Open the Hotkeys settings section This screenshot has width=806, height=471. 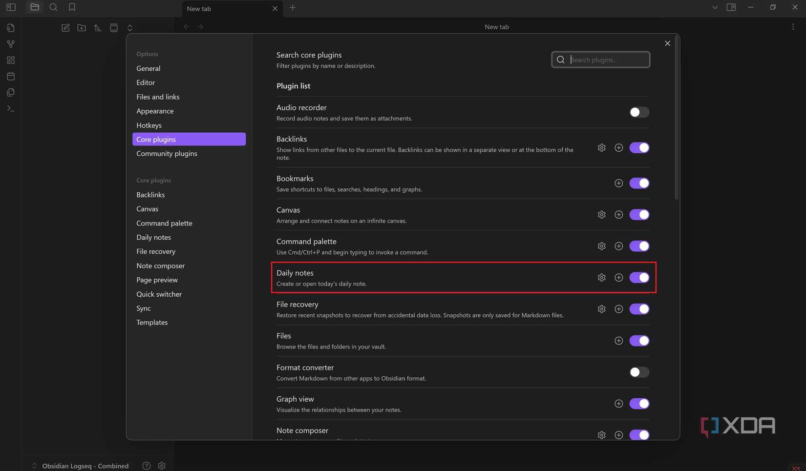148,125
